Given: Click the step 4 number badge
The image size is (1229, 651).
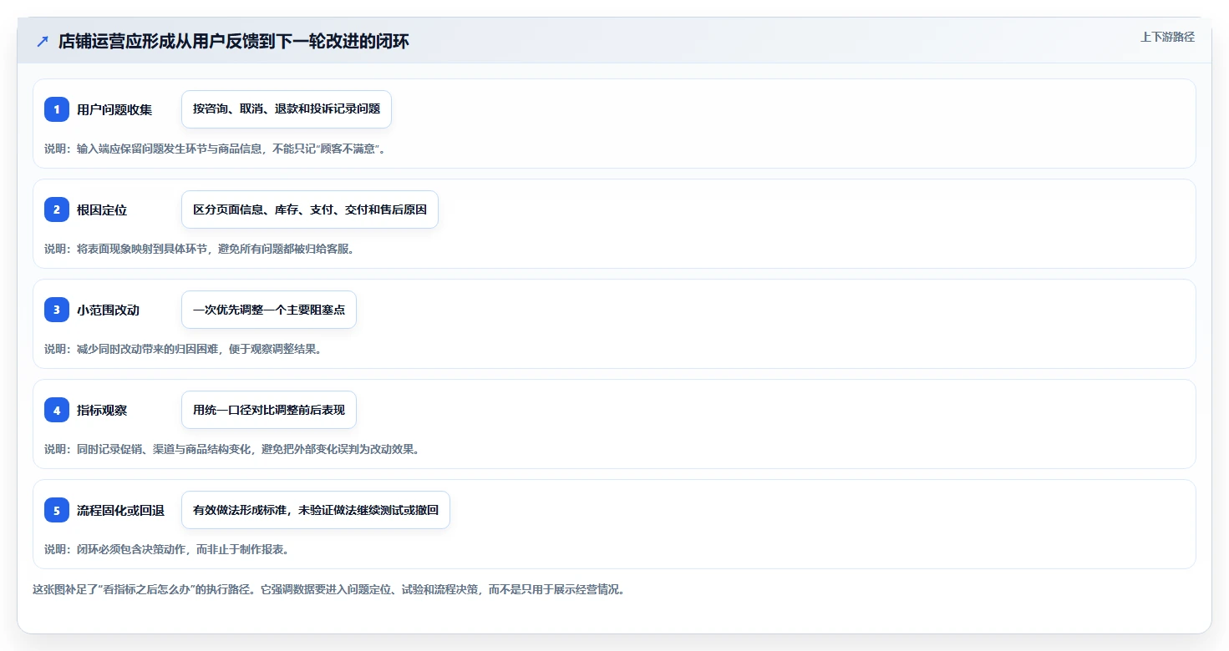Looking at the screenshot, I should click(57, 410).
